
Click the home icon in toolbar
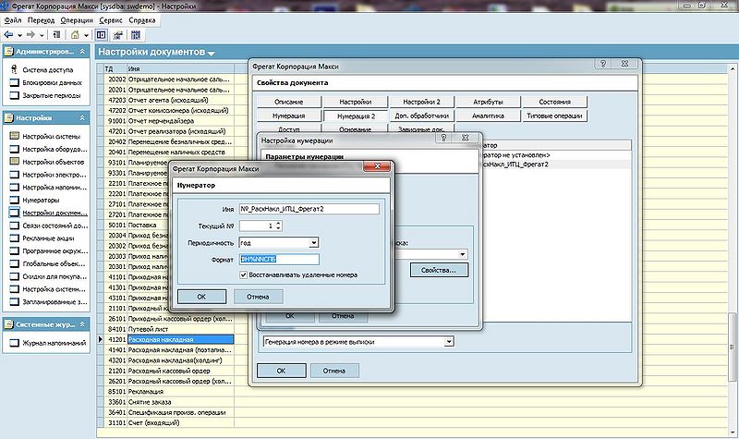pyautogui.click(x=75, y=35)
